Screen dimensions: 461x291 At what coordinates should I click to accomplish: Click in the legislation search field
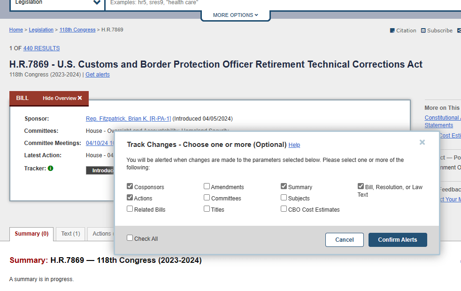tap(282, 3)
